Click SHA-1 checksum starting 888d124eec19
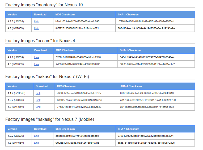The image size is (203, 150). (146, 28)
